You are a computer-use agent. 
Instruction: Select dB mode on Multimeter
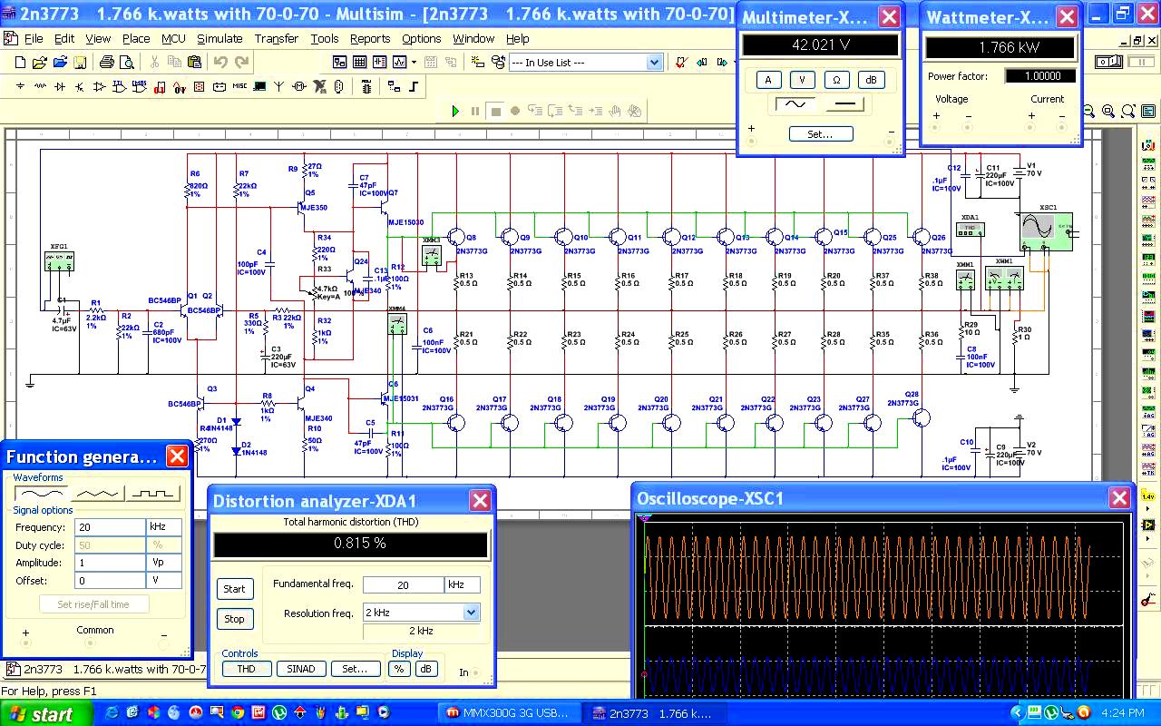[871, 80]
